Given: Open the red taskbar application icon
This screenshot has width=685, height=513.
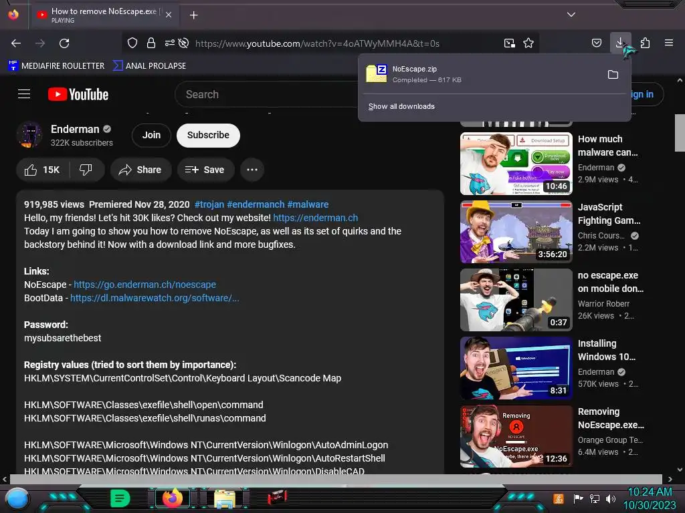Looking at the screenshot, I should click(x=276, y=496).
